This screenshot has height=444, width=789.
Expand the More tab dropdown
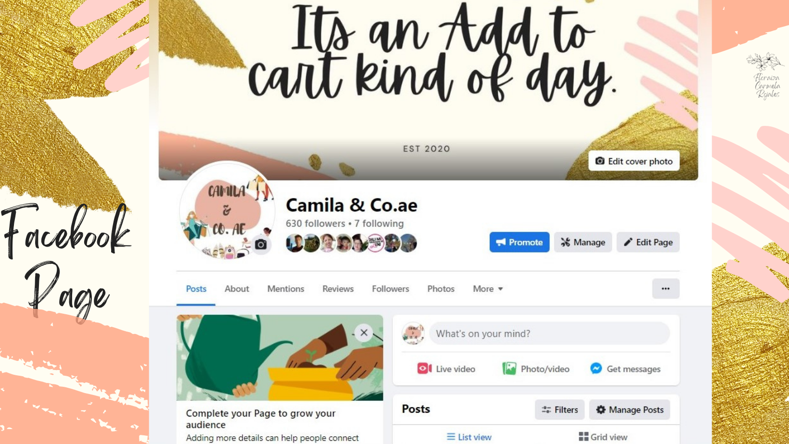[488, 289]
